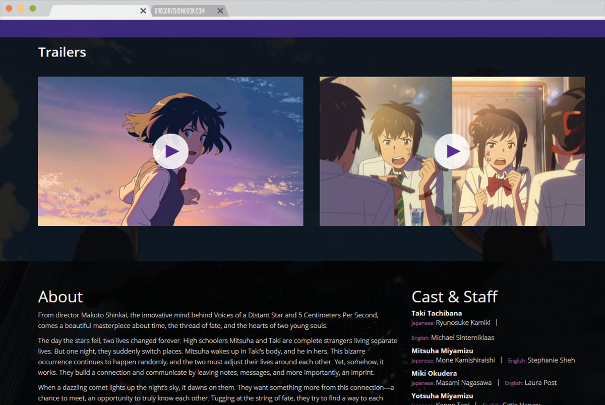Click the yellow minimize window dot

click(21, 9)
